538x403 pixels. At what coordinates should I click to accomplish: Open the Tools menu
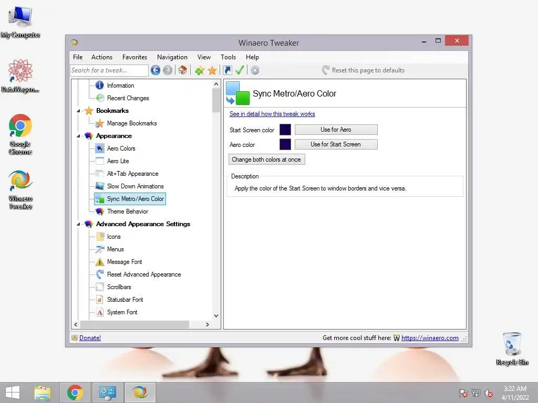228,57
